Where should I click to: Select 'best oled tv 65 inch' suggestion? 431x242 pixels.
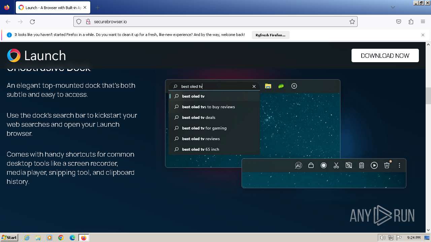(214, 149)
